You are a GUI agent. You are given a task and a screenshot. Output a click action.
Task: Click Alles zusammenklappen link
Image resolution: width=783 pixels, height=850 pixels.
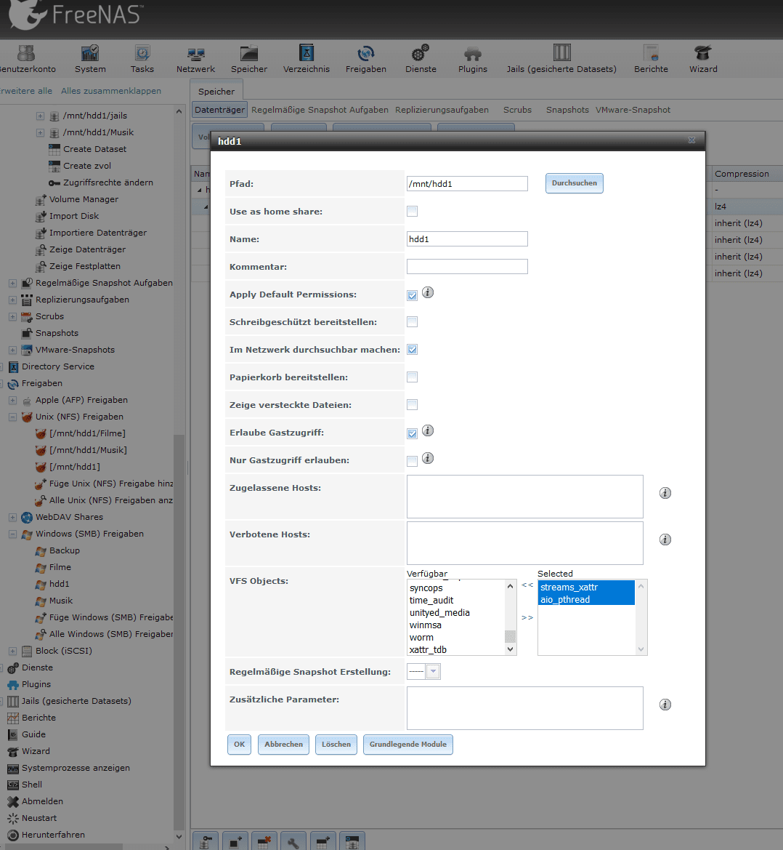[x=111, y=91]
